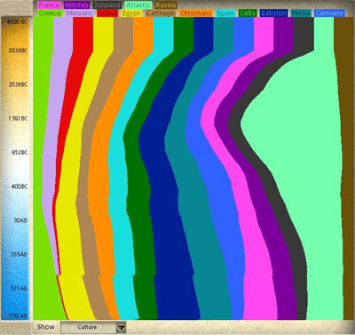Screen dimensions: 355x335
Task: Choose the Ottomans legend label
Action: (x=195, y=13)
